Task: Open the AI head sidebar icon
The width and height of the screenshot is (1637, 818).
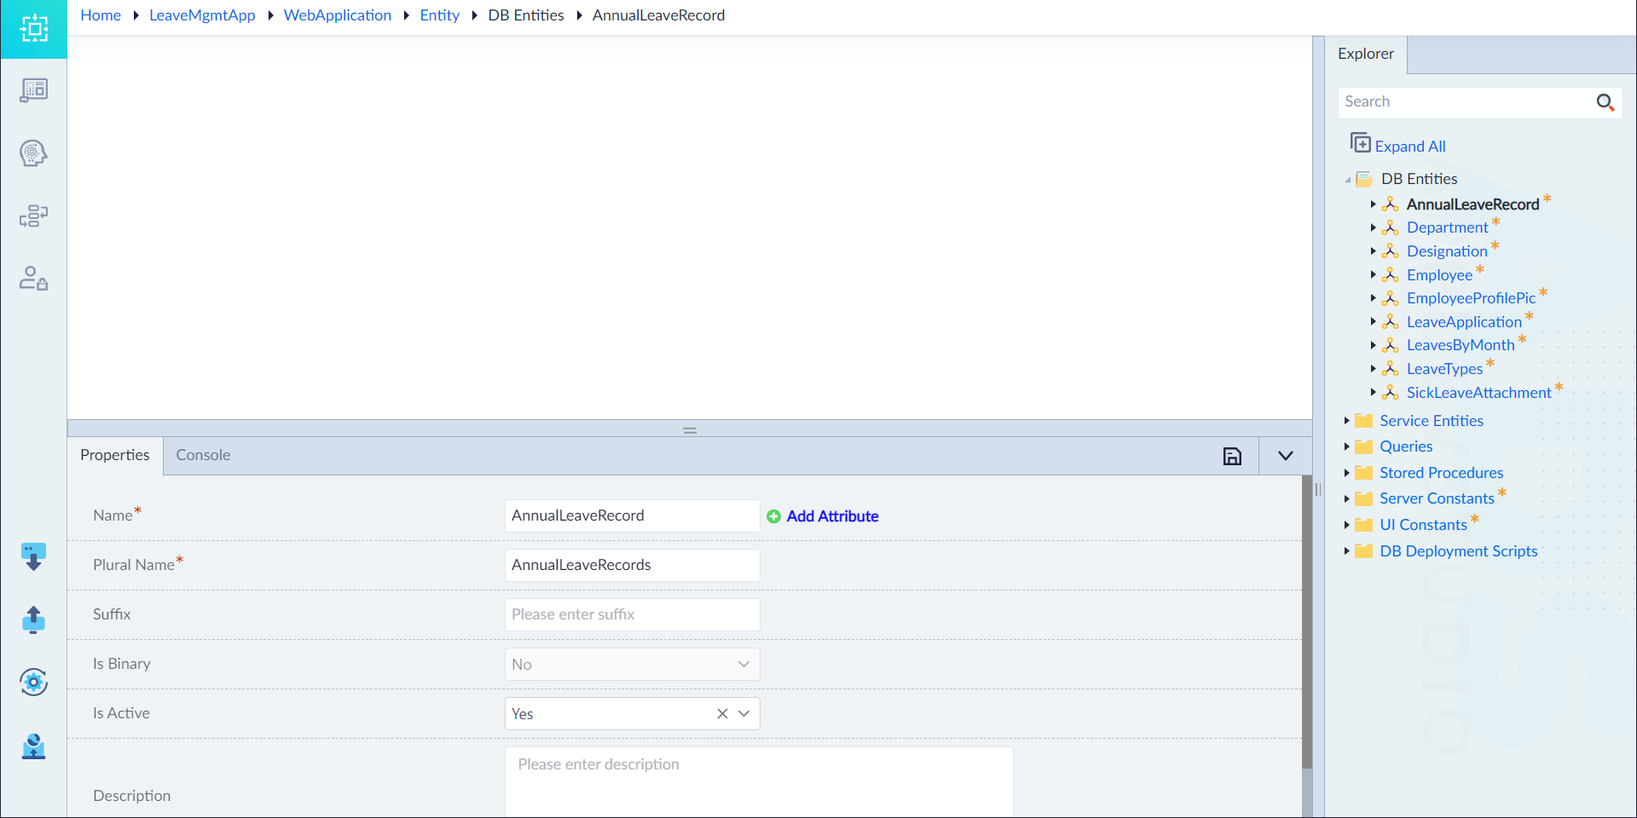Action: 33,153
